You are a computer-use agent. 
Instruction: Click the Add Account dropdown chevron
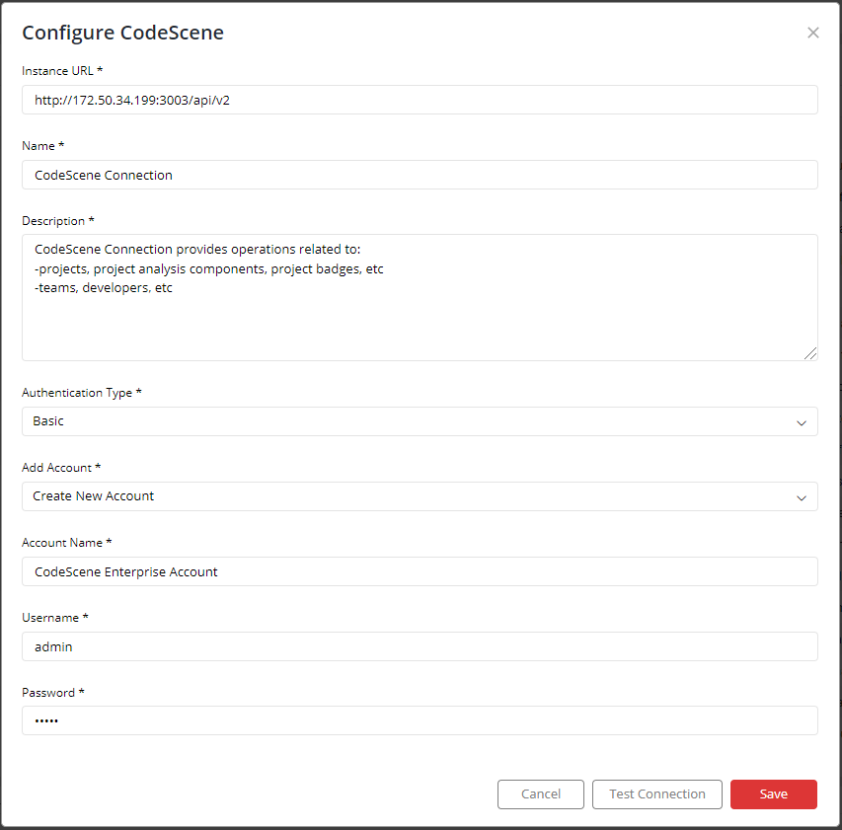(802, 496)
